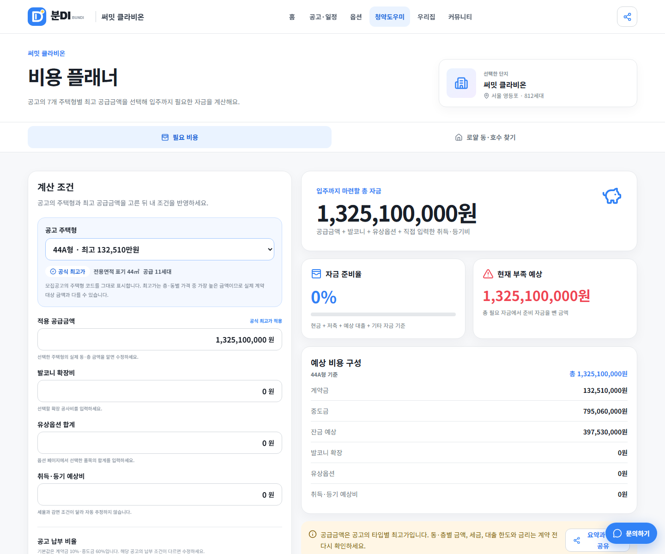
Task: Click the 적용 공급금액 input field
Action: point(160,339)
